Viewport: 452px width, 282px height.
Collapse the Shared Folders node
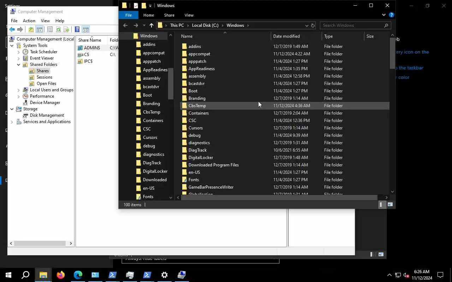point(19,65)
